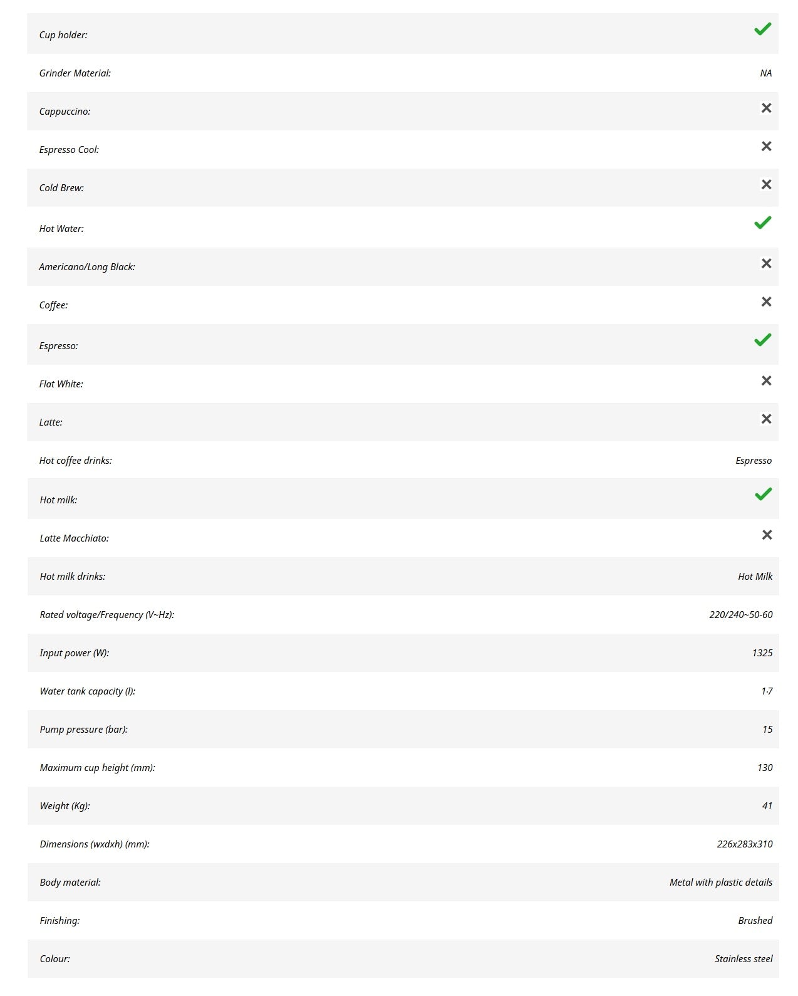
Task: Click the cross icon for Americano/Long Black
Action: (x=766, y=264)
